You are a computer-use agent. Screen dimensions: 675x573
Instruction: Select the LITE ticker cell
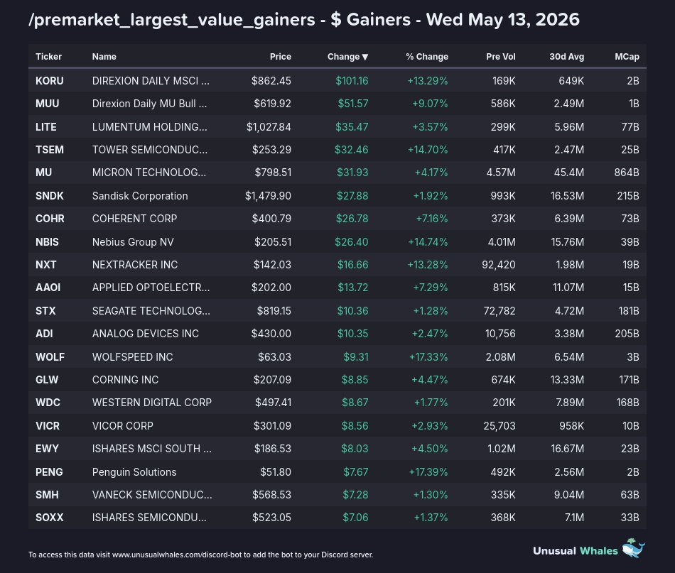click(x=46, y=127)
